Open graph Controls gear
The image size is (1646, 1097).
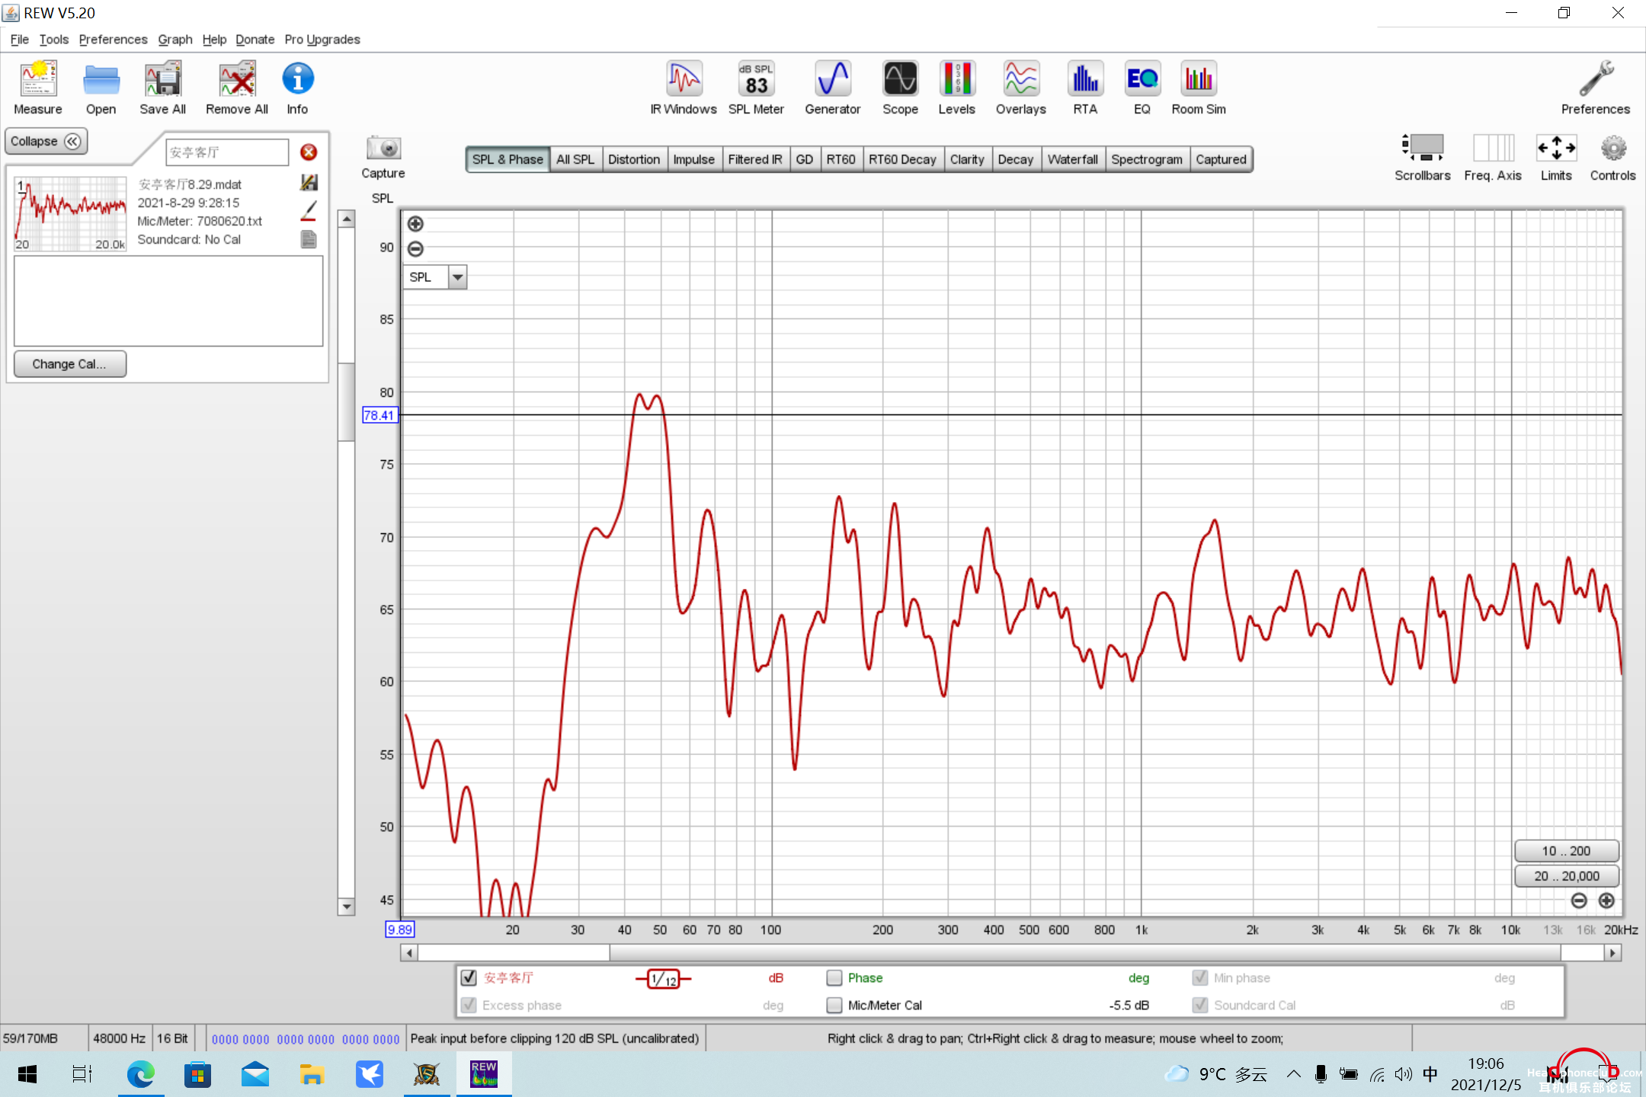click(1612, 148)
